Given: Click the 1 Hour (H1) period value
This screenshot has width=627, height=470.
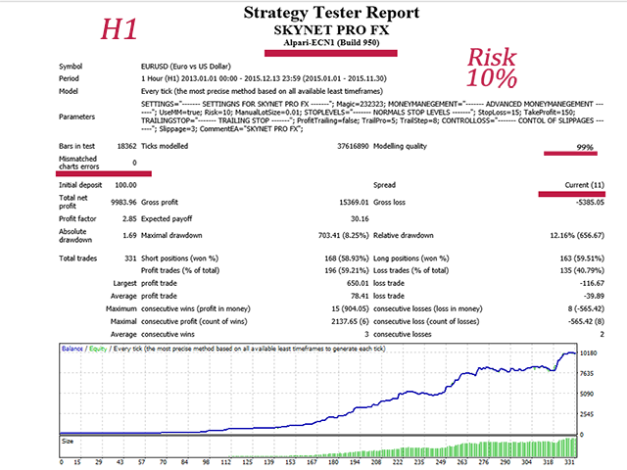Looking at the screenshot, I should tap(264, 78).
